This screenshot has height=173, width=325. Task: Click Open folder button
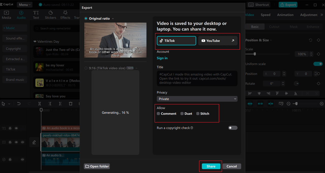97,166
